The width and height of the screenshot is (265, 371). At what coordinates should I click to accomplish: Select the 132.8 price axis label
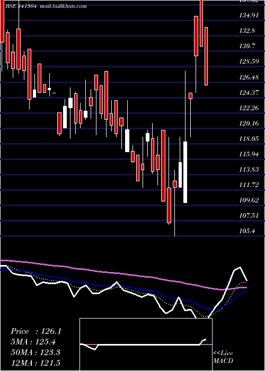click(247, 31)
